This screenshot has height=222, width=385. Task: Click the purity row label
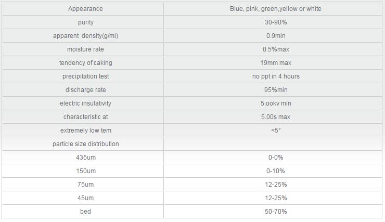click(x=86, y=22)
